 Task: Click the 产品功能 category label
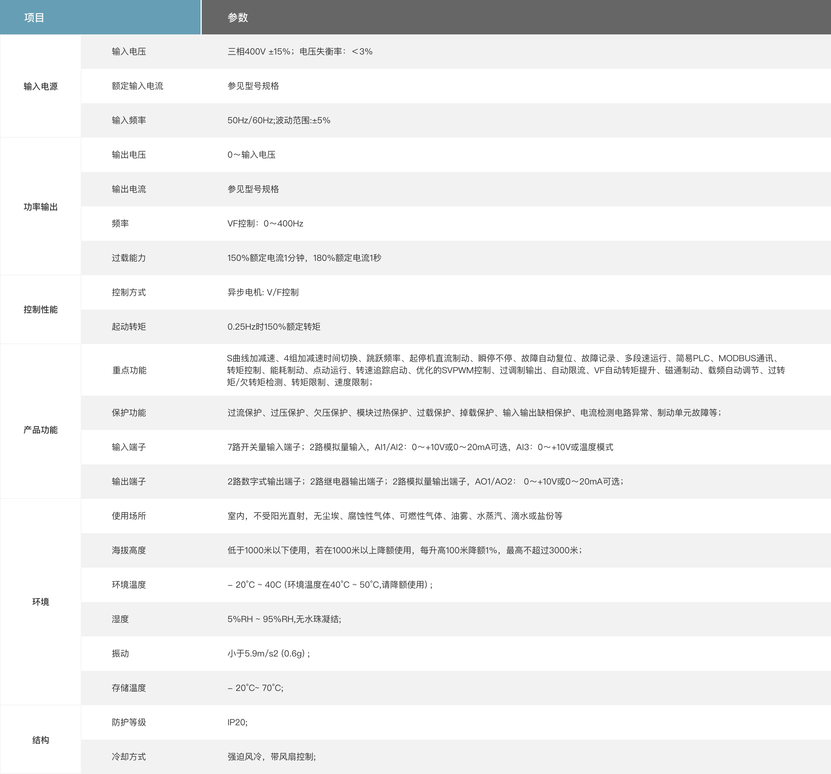tap(40, 430)
